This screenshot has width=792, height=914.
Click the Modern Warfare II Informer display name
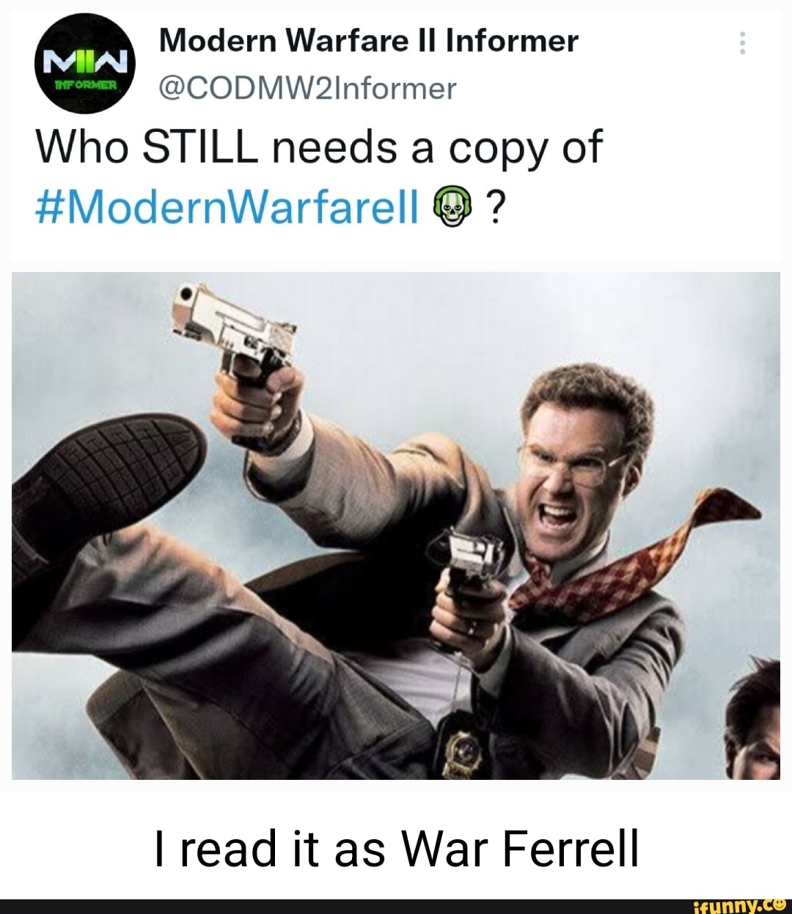[368, 41]
